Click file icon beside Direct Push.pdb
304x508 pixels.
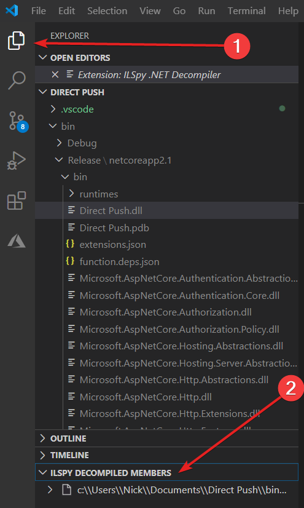click(71, 228)
